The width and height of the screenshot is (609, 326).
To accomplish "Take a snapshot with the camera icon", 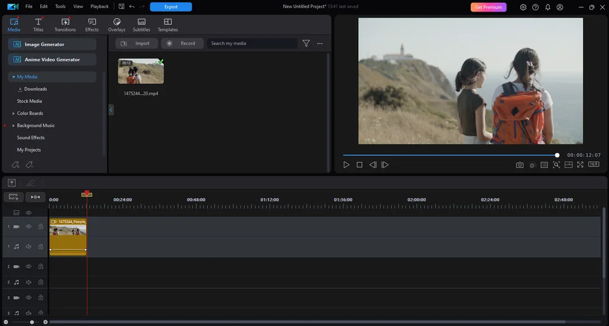I will tap(519, 165).
